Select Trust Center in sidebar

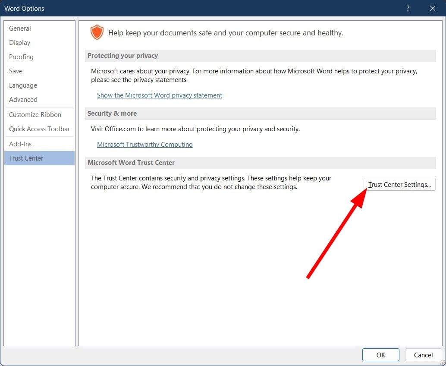click(39, 158)
